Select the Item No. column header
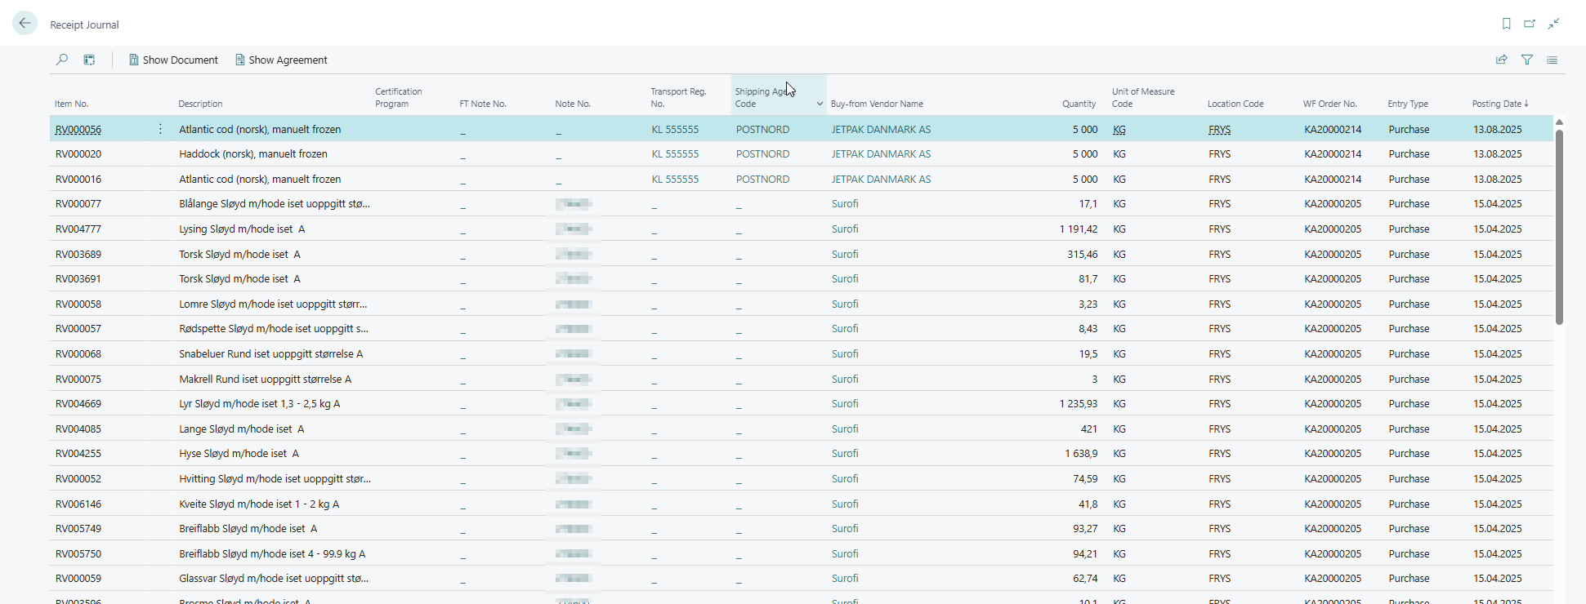Screen dimensions: 1586x604 click(x=72, y=104)
